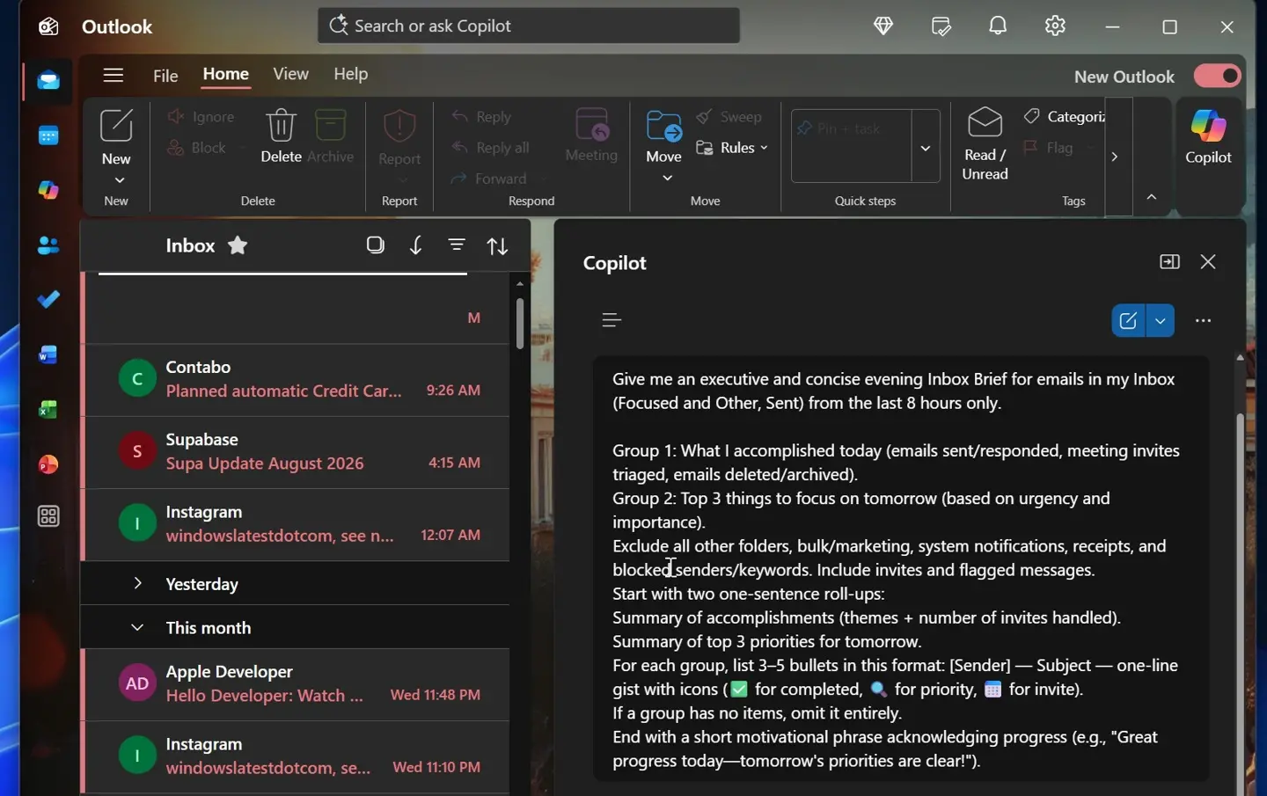
Task: Show more ribbon commands chevron
Action: tap(1115, 157)
